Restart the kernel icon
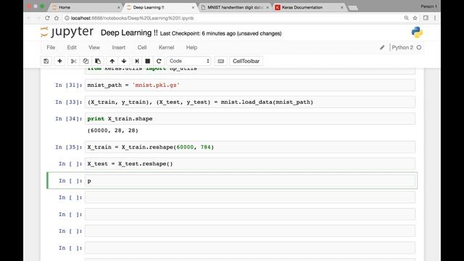 coord(159,61)
